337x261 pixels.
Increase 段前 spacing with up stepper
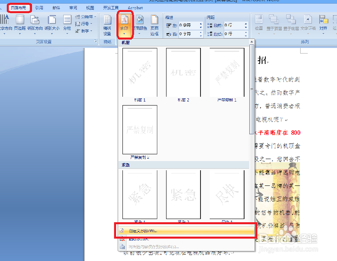(246, 24)
